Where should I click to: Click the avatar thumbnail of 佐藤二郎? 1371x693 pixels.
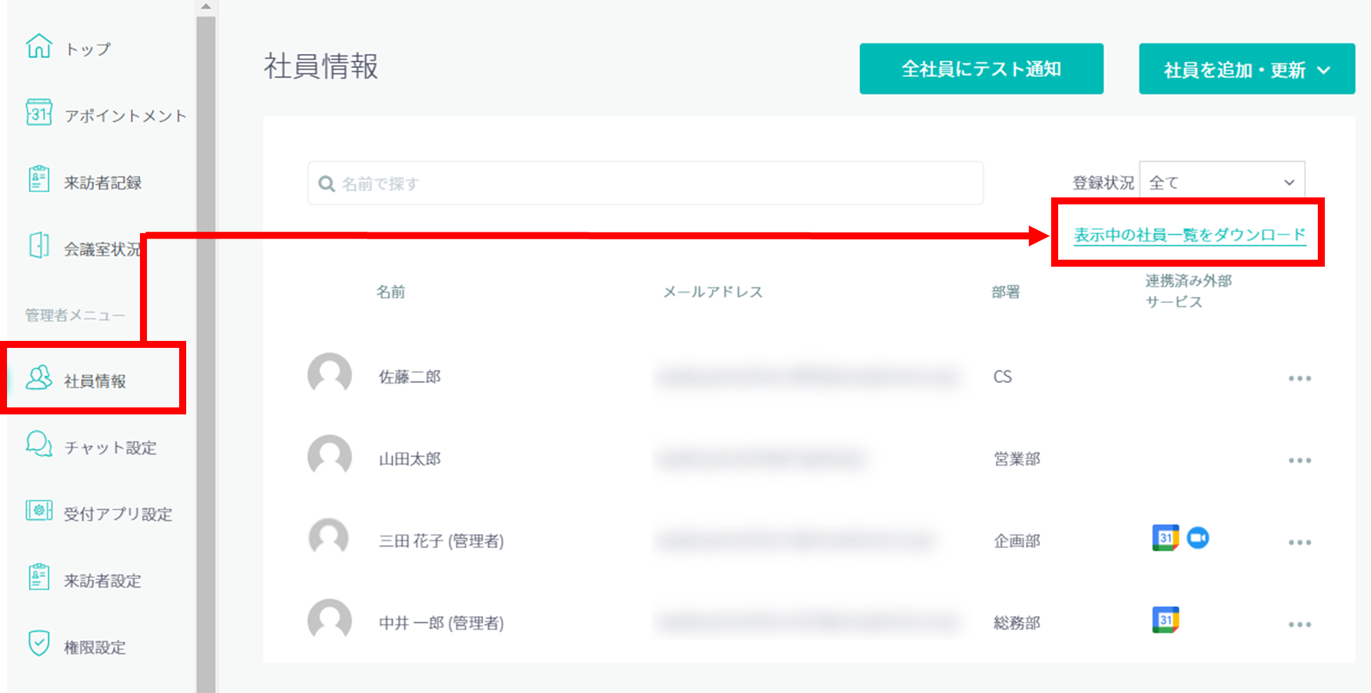[x=330, y=375]
